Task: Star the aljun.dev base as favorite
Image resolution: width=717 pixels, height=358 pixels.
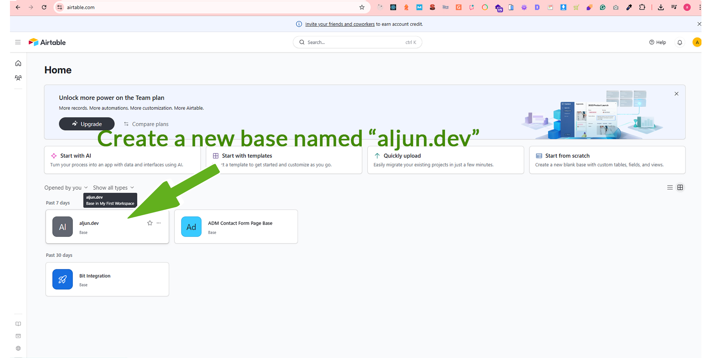Action: pyautogui.click(x=150, y=223)
